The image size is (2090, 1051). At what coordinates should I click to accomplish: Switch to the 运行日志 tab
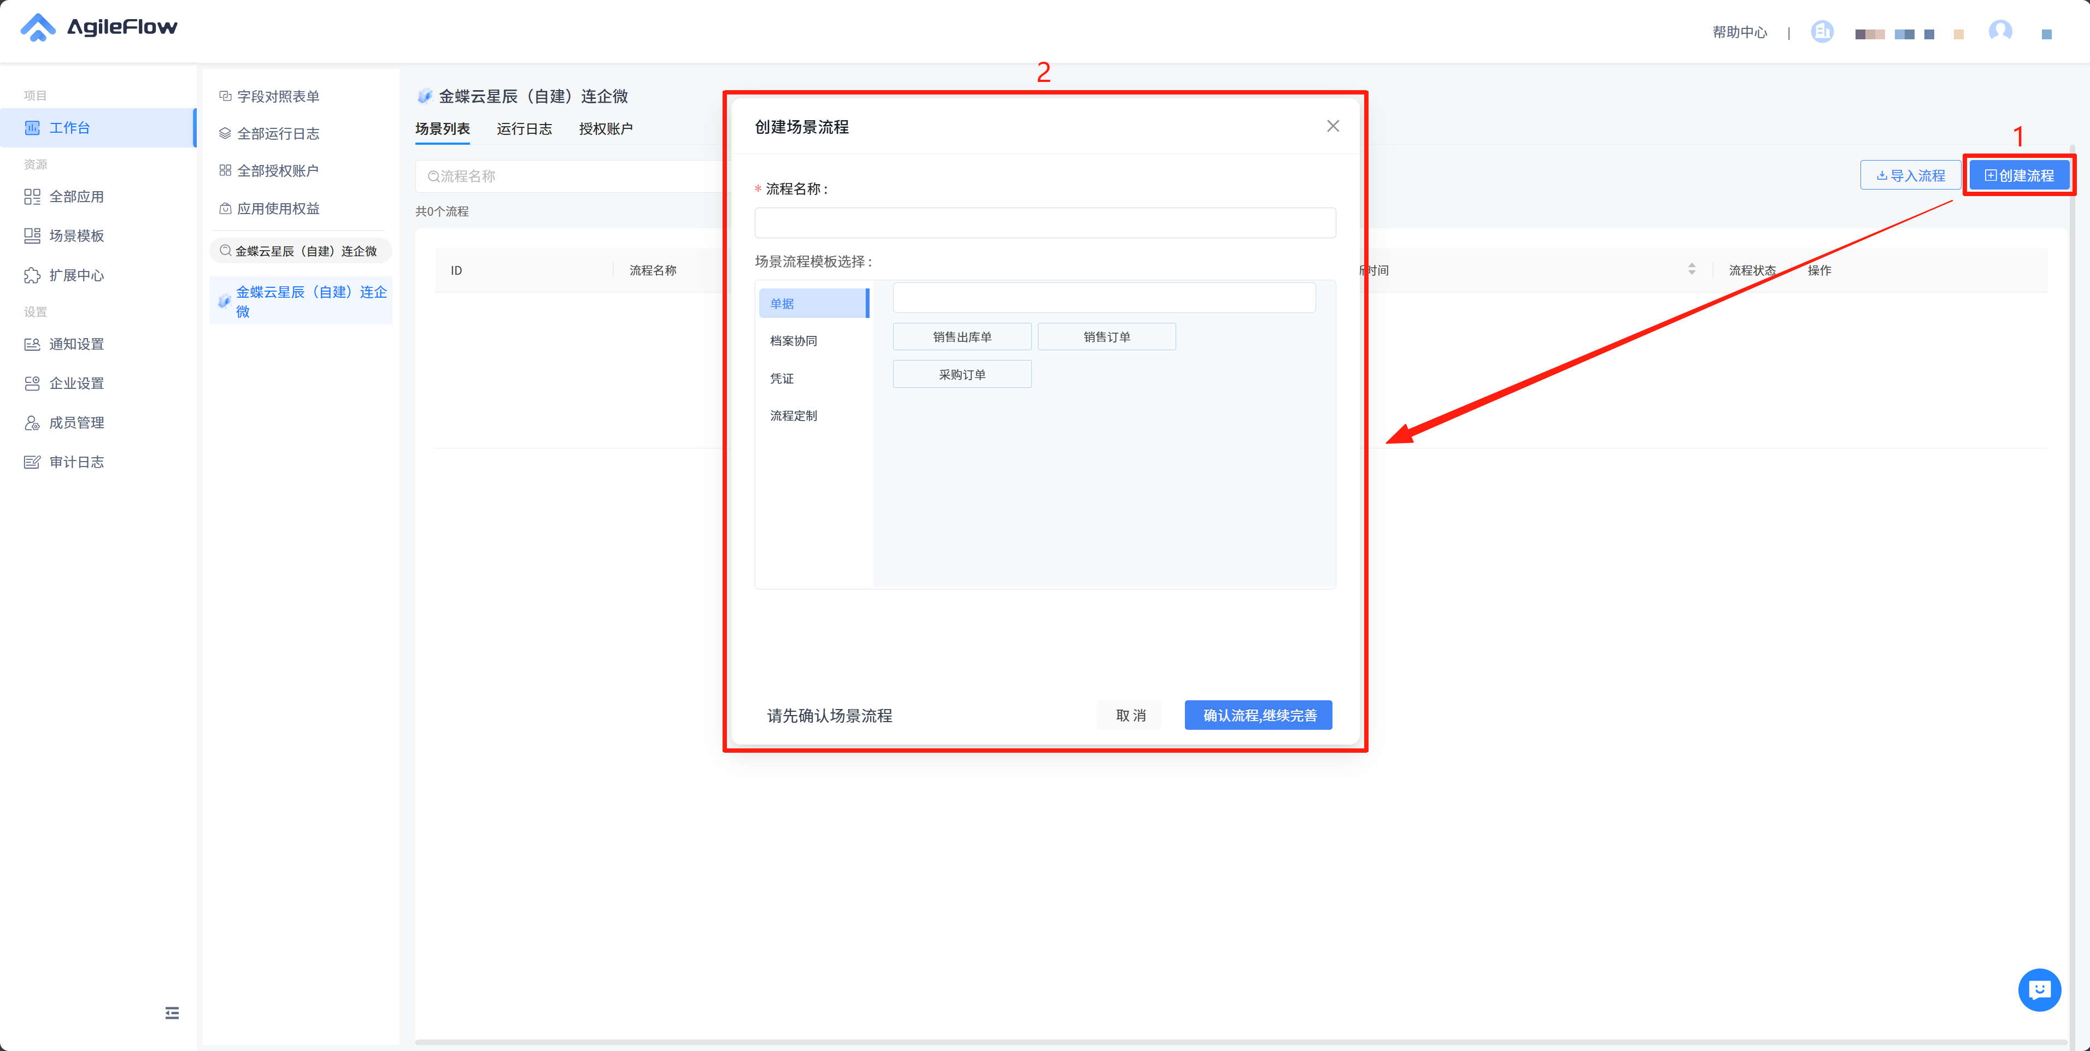pos(524,129)
